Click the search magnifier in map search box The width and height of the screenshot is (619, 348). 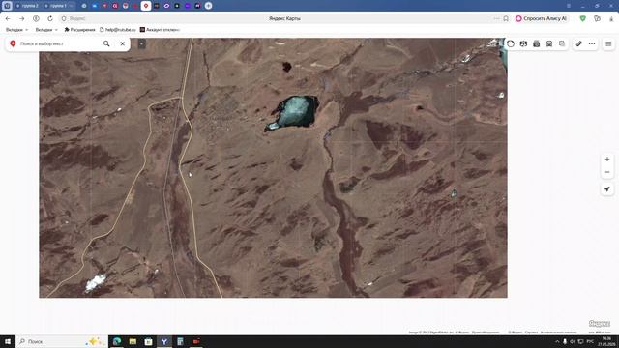tap(106, 43)
